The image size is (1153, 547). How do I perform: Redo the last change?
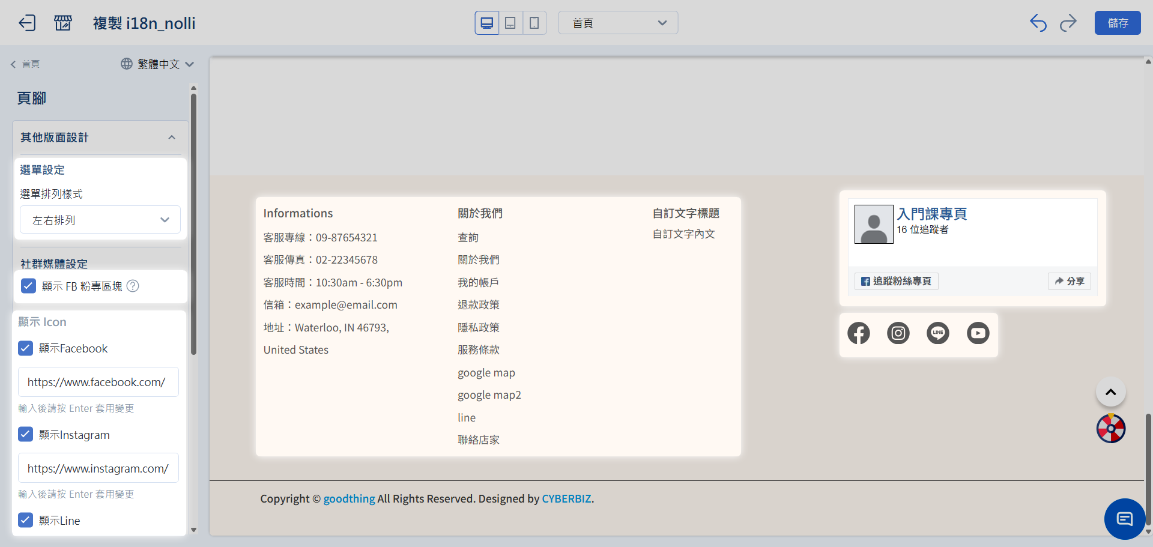[x=1068, y=23]
